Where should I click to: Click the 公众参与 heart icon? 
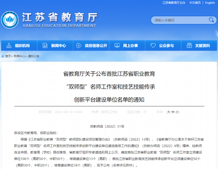point(152,46)
